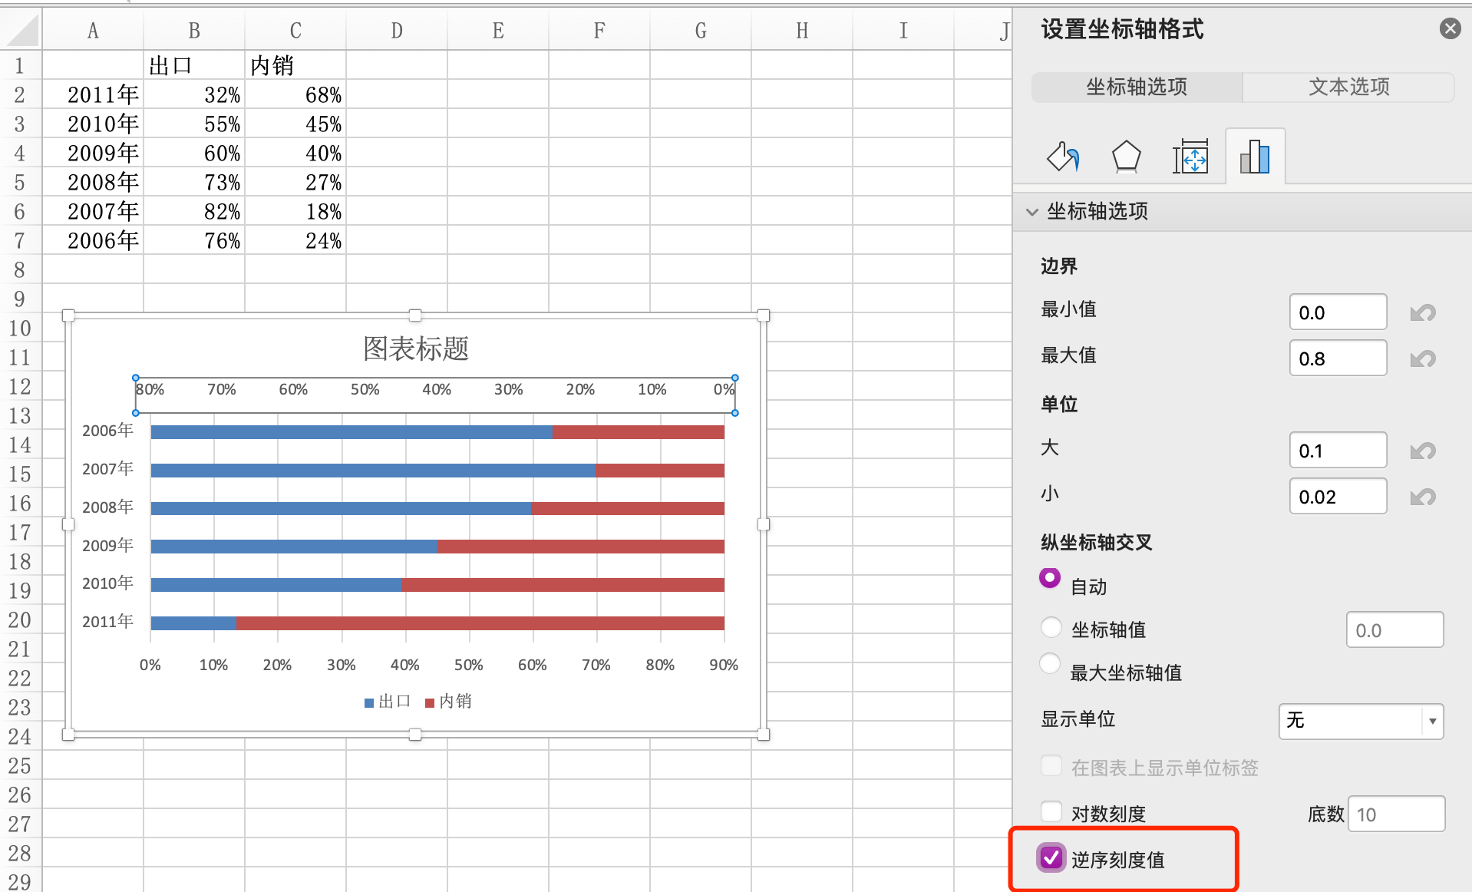The width and height of the screenshot is (1472, 892).
Task: Switch to the 坐标轴选项 tab
Action: (x=1137, y=87)
